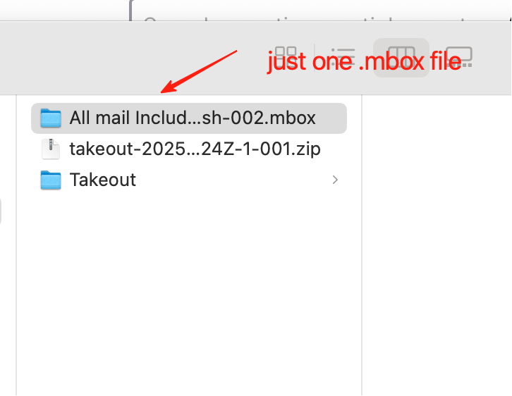Screen dimensions: 512x396
Task: Select the column view button
Action: 401,56
